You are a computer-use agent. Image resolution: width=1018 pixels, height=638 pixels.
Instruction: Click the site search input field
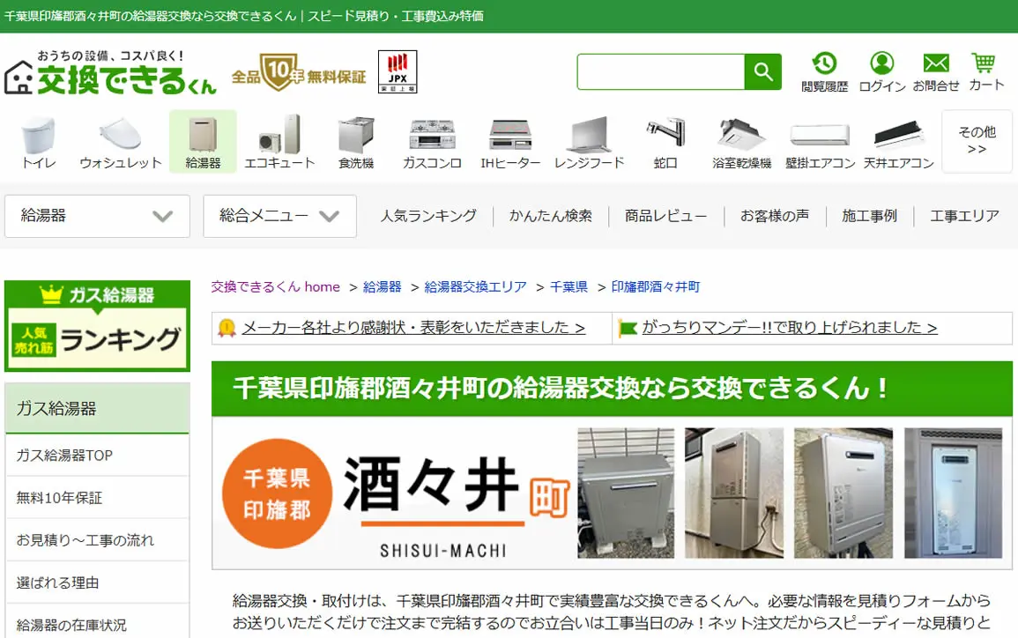tap(661, 71)
